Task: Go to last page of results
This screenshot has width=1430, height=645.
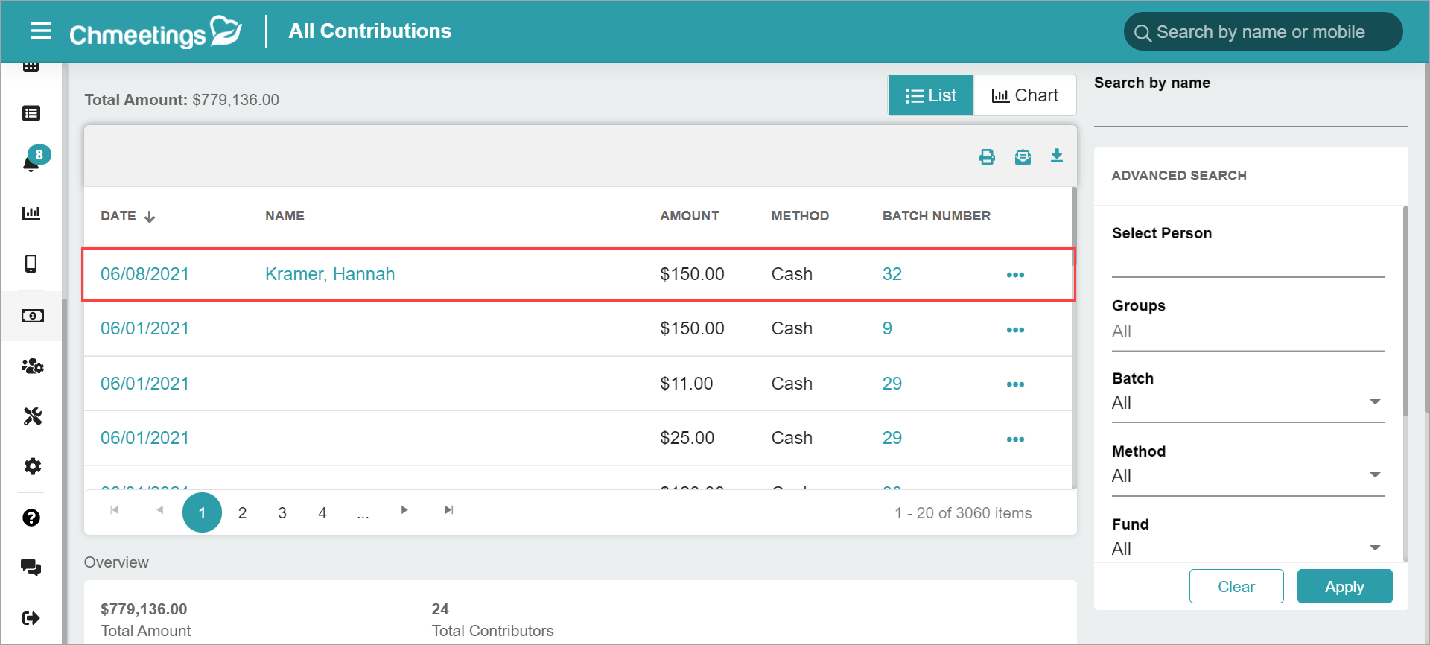Action: tap(448, 510)
